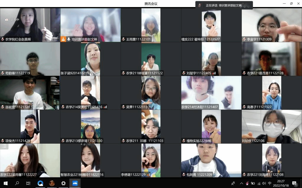Click the orange host badge on 培训宣讲部赵文琳
The width and height of the screenshot is (302, 188).
pos(63,39)
